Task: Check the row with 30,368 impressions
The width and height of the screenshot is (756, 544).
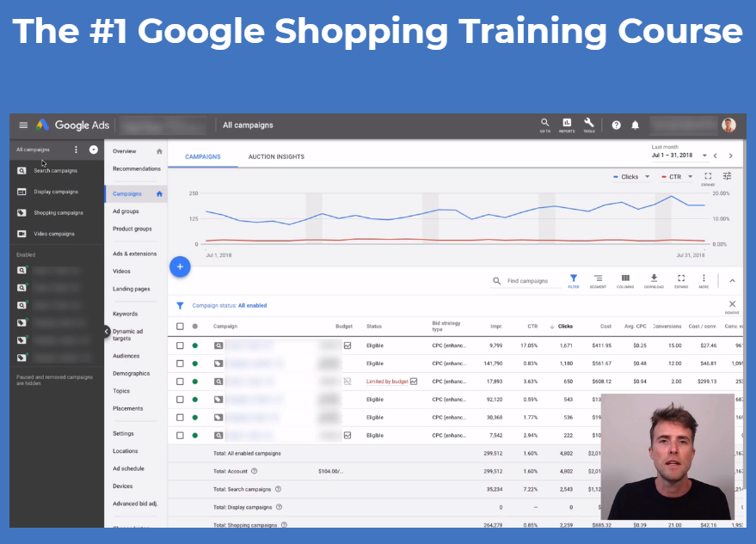Action: pyautogui.click(x=180, y=418)
